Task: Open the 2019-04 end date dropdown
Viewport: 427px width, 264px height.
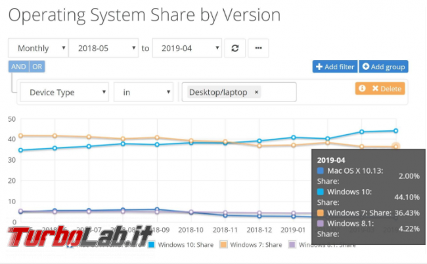Action: pos(187,48)
